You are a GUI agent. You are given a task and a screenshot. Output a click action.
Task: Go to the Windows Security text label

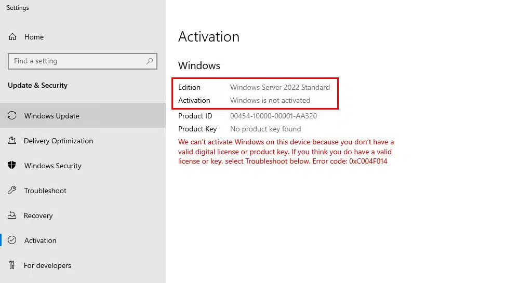pyautogui.click(x=53, y=166)
